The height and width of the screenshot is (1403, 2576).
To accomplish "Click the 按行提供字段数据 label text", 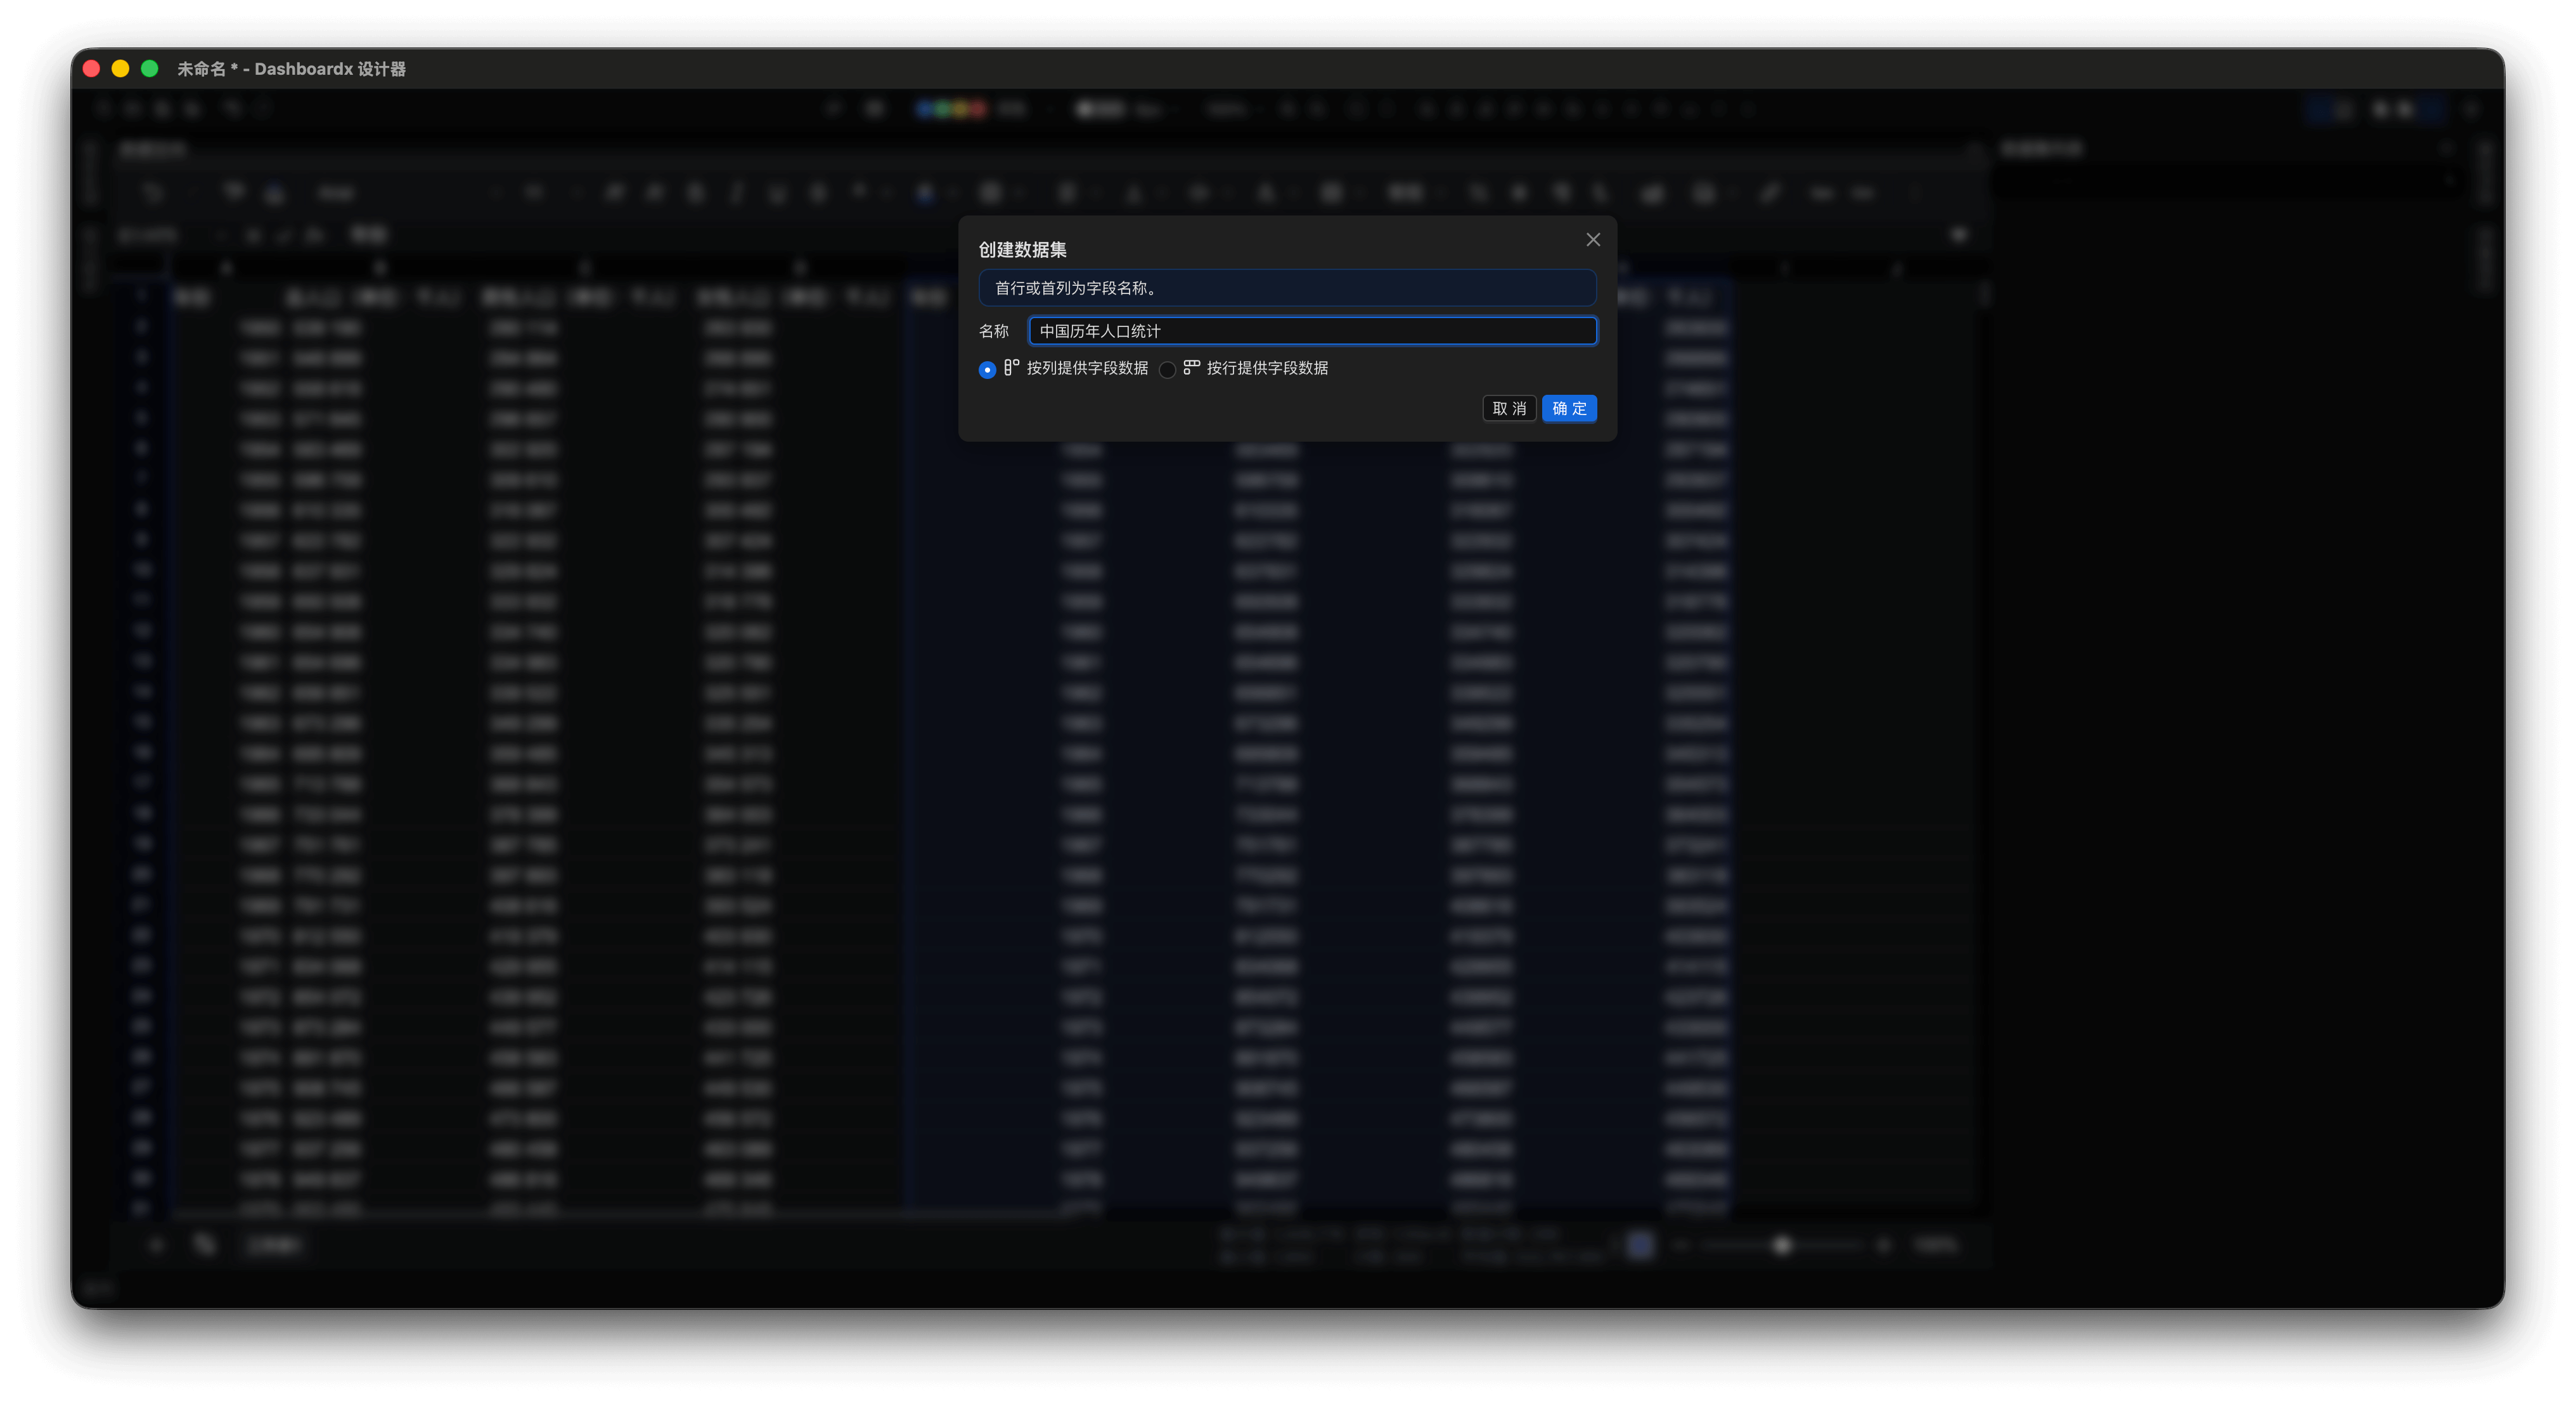I will click(x=1267, y=368).
